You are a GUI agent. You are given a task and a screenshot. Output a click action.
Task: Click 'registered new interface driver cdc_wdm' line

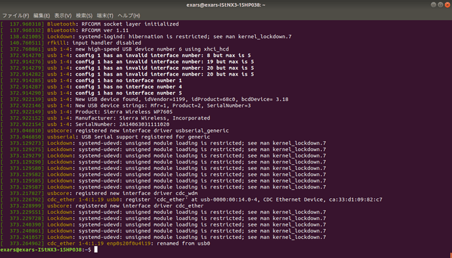99,194
